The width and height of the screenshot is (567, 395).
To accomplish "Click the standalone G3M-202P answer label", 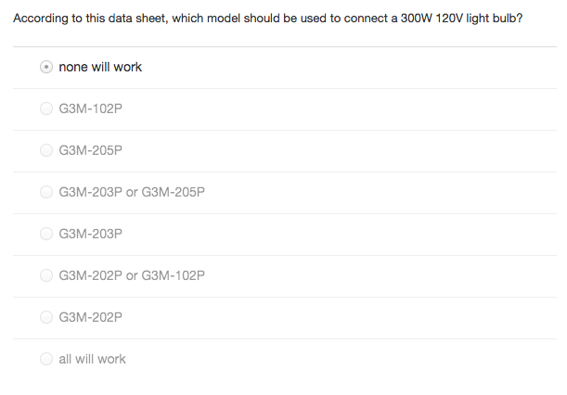I will click(x=90, y=318).
